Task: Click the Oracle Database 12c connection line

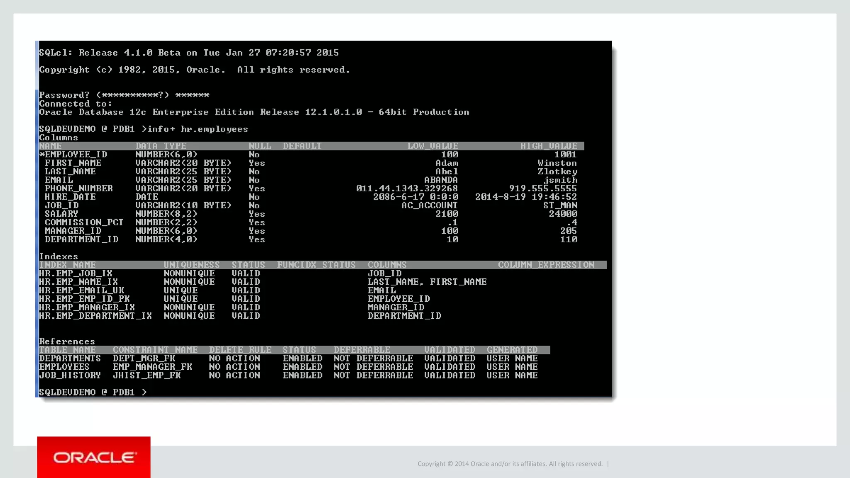Action: pos(254,112)
